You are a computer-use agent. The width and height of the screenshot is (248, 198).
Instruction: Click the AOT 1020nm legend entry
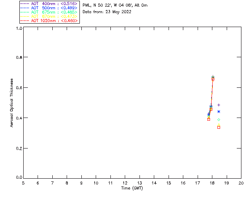pos(49,20)
